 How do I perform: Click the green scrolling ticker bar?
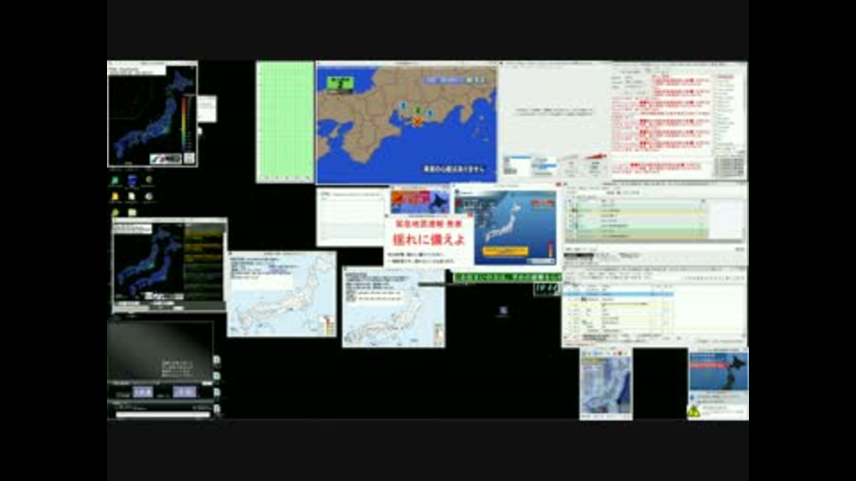(507, 278)
